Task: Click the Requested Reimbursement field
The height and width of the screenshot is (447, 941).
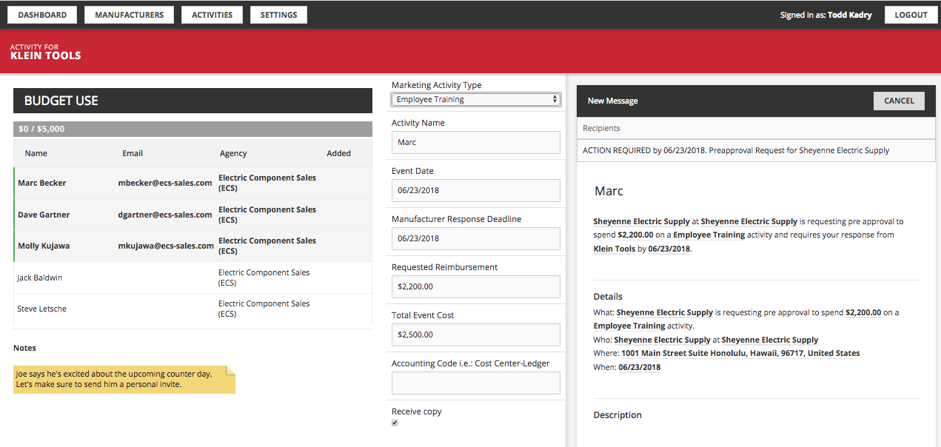Action: click(476, 286)
